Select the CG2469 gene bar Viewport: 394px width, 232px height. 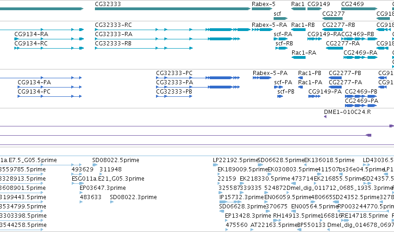click(359, 9)
